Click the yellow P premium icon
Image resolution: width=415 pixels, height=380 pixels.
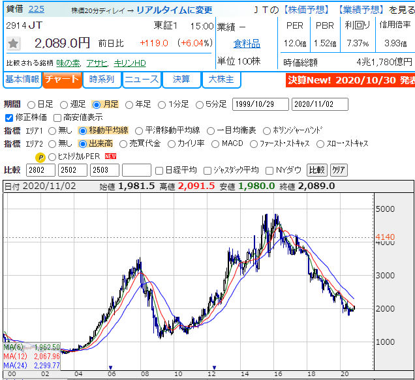coord(40,157)
